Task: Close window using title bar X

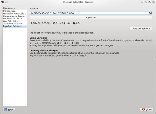Action: (153, 2)
